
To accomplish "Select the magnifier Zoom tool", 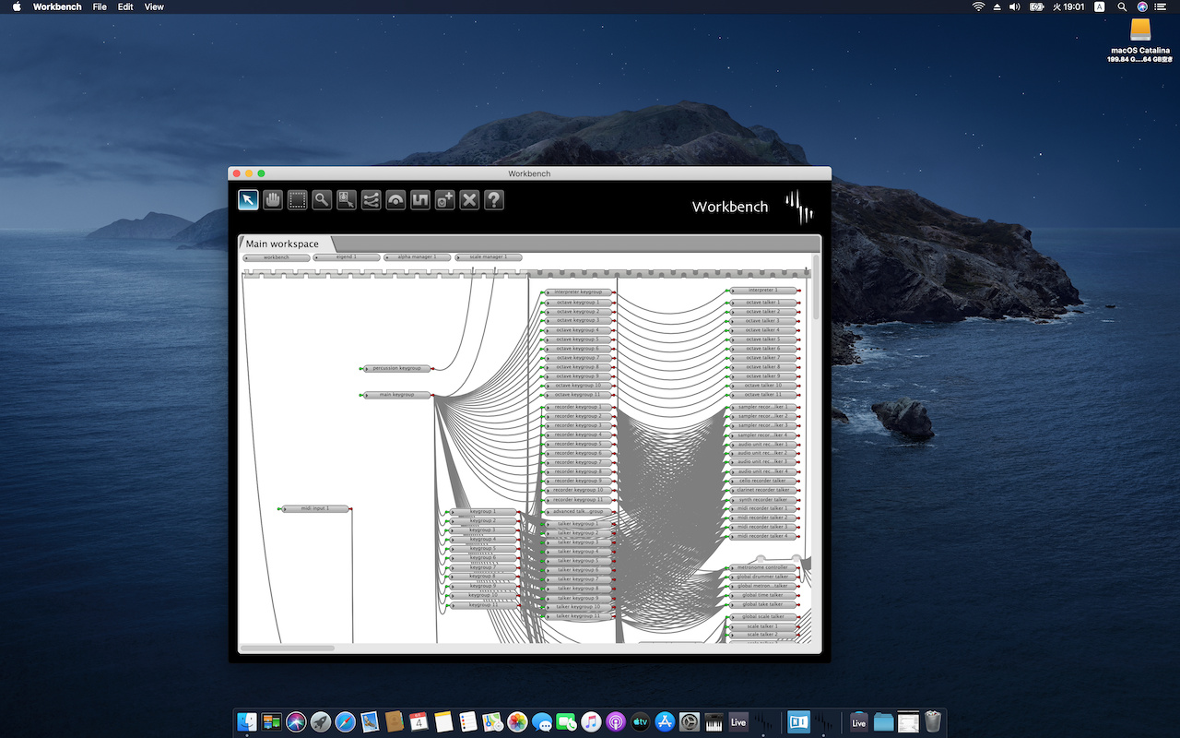I will (x=321, y=199).
